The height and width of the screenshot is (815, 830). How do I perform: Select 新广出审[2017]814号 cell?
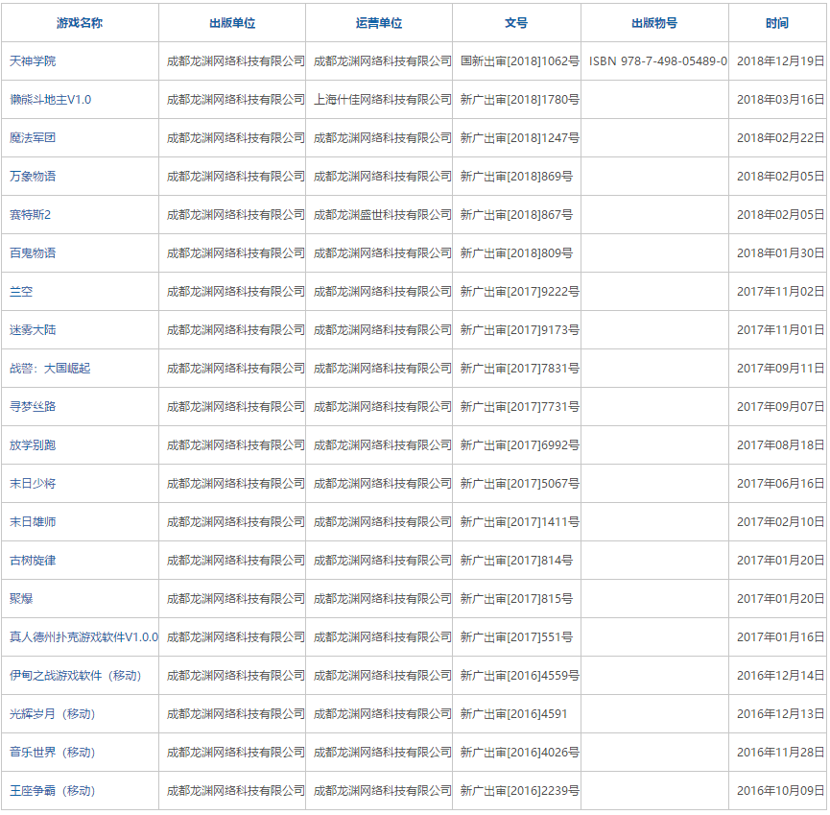(516, 561)
